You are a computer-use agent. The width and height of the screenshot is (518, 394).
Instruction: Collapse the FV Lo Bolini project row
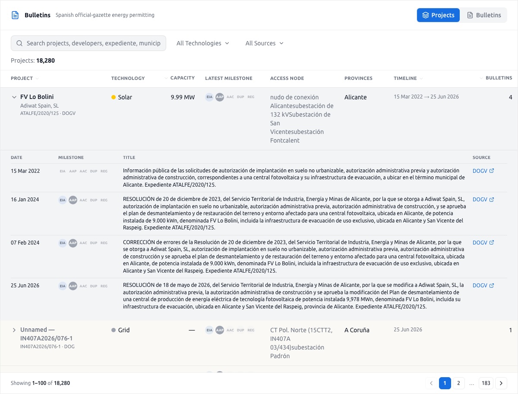tap(14, 97)
